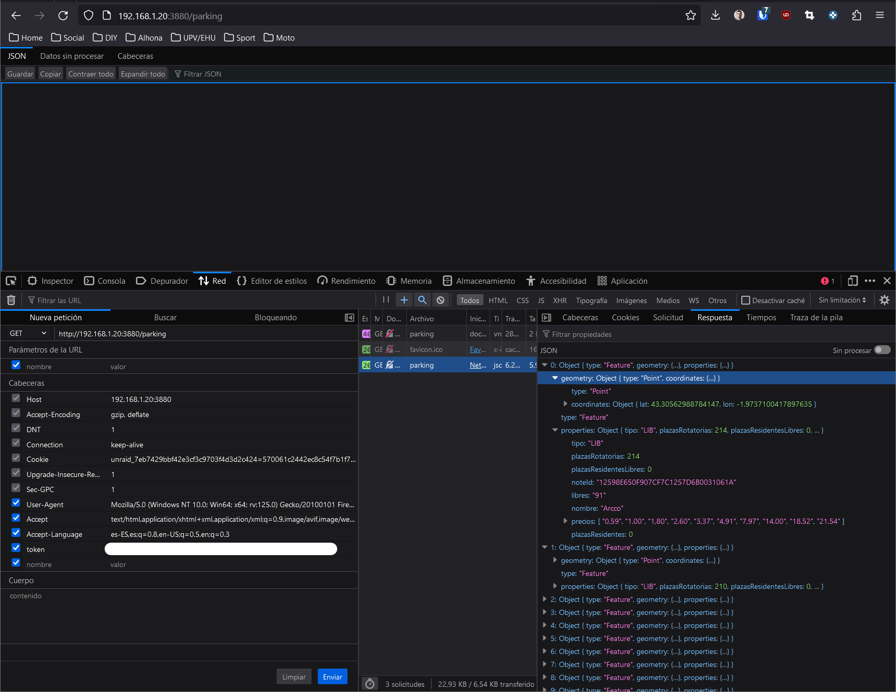Open the screenshot crop extension icon
Image resolution: width=896 pixels, height=692 pixels.
coord(810,16)
